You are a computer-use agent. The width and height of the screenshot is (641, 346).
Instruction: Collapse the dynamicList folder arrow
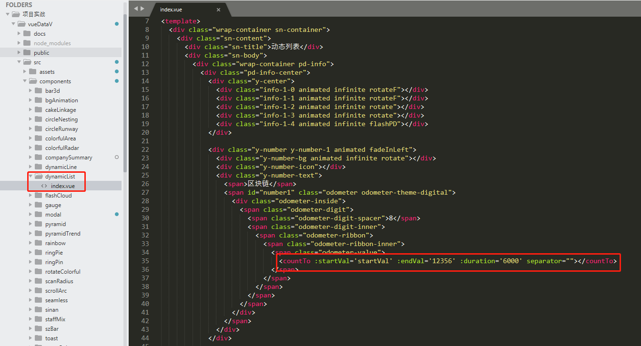[31, 176]
